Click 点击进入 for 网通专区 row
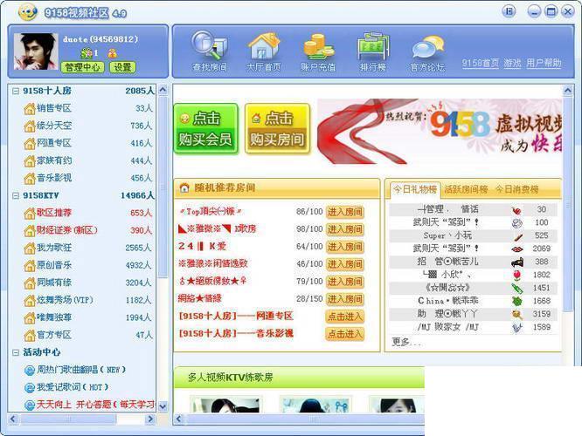 [345, 317]
